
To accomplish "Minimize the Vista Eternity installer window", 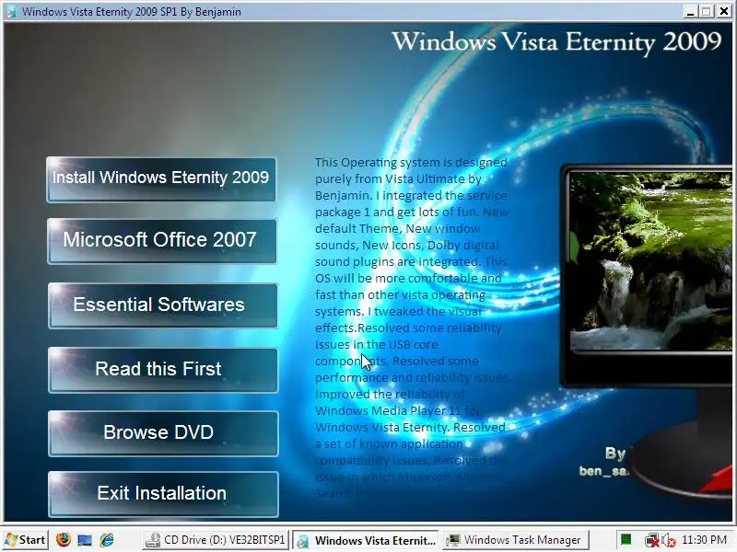I will pyautogui.click(x=690, y=11).
